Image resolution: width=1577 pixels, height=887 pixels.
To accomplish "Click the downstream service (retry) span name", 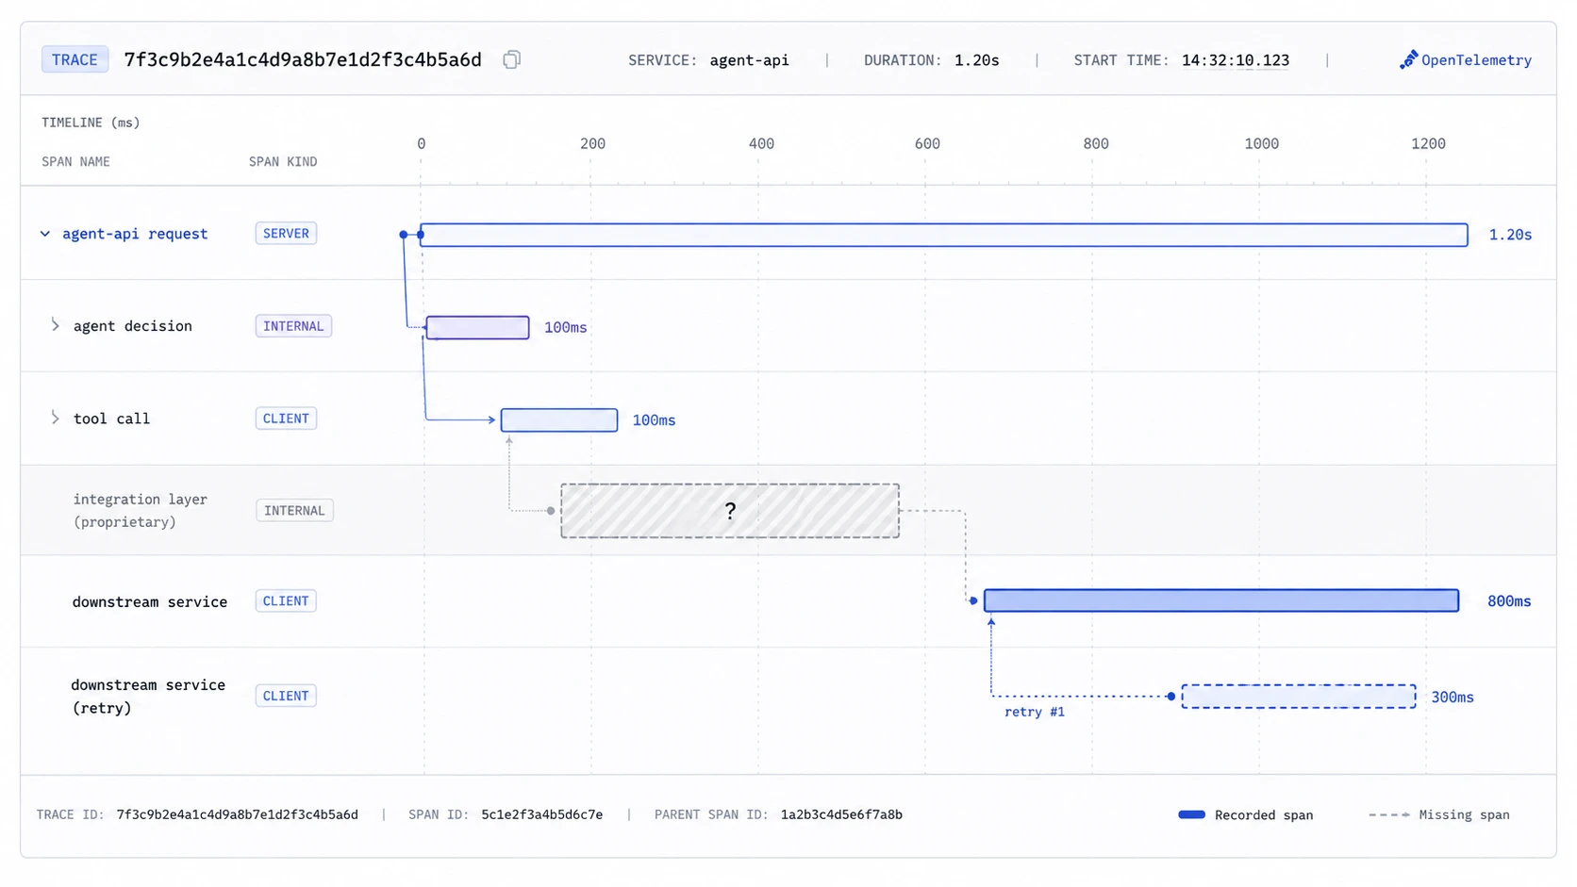I will 148,696.
